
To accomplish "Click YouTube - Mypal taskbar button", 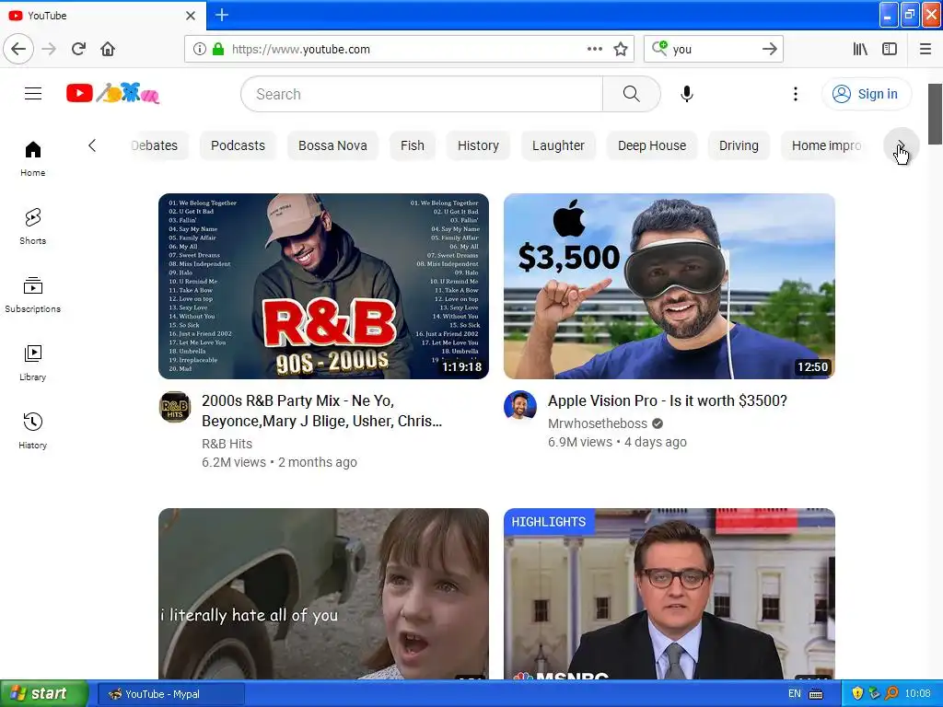I will (170, 694).
